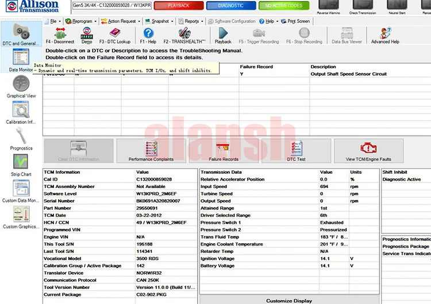
Task: Select Vocational Model 3500 RDS value
Action: [x=147, y=259]
